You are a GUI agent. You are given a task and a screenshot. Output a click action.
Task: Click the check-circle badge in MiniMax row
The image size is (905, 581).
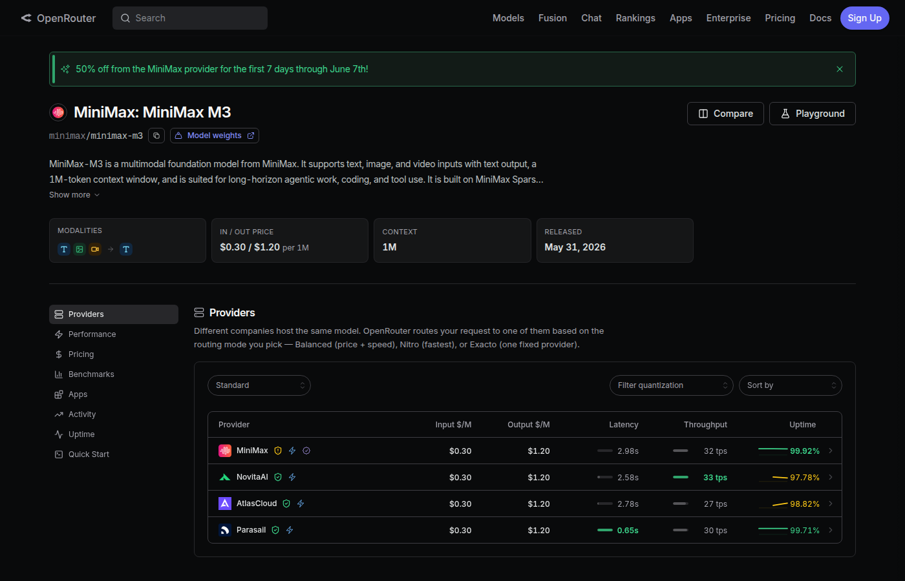tap(306, 451)
